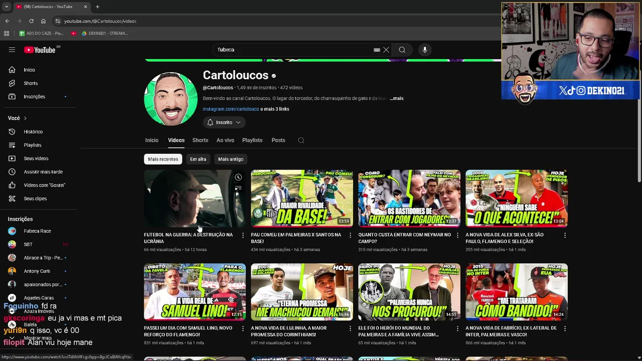Open Pau Comeu Palmeiras x Santos thumbnail
This screenshot has width=642, height=361.
click(x=302, y=199)
